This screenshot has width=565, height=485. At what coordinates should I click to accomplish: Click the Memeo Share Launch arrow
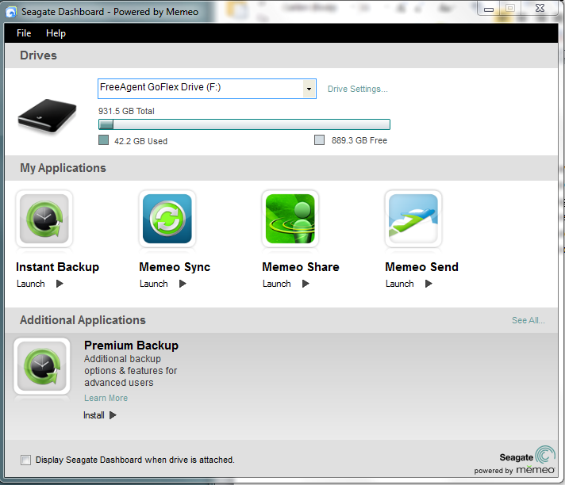(306, 284)
